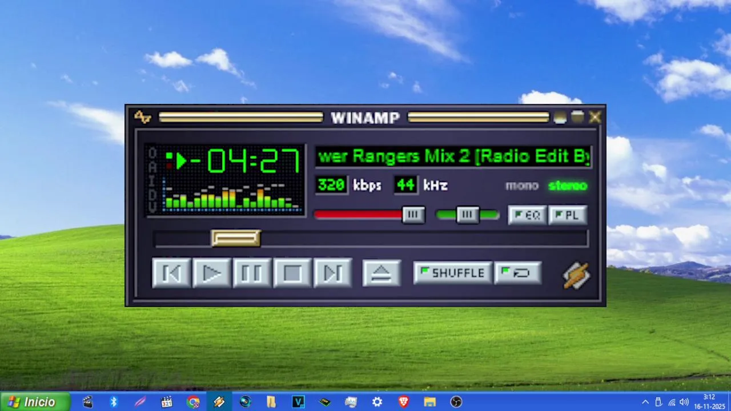This screenshot has width=731, height=411.
Task: Open the Settings gear in taskbar
Action: point(377,402)
